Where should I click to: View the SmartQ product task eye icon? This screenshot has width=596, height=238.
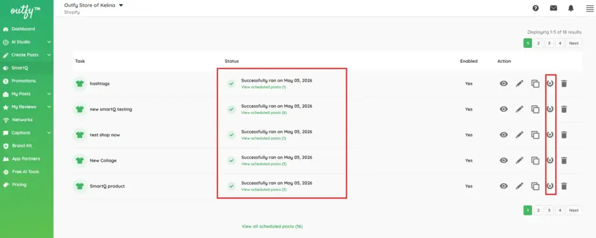[503, 186]
